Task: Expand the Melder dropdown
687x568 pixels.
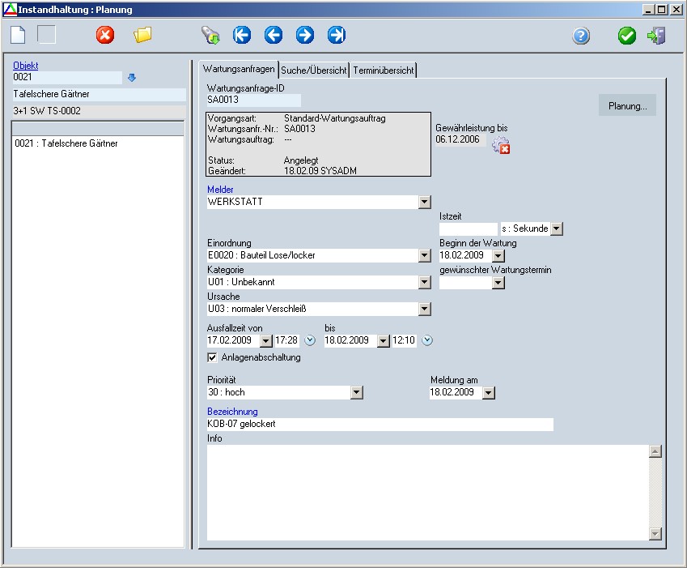Action: [x=425, y=202]
